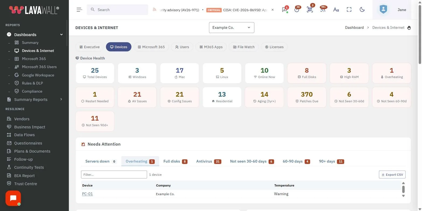Open the chat messages icon with badge 1
422x211 pixels.
tap(284, 10)
